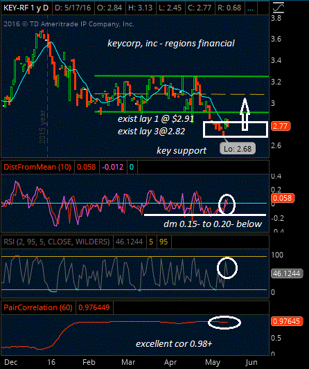Click the range value R: 0.68
The image size is (309, 369).
pyautogui.click(x=229, y=8)
